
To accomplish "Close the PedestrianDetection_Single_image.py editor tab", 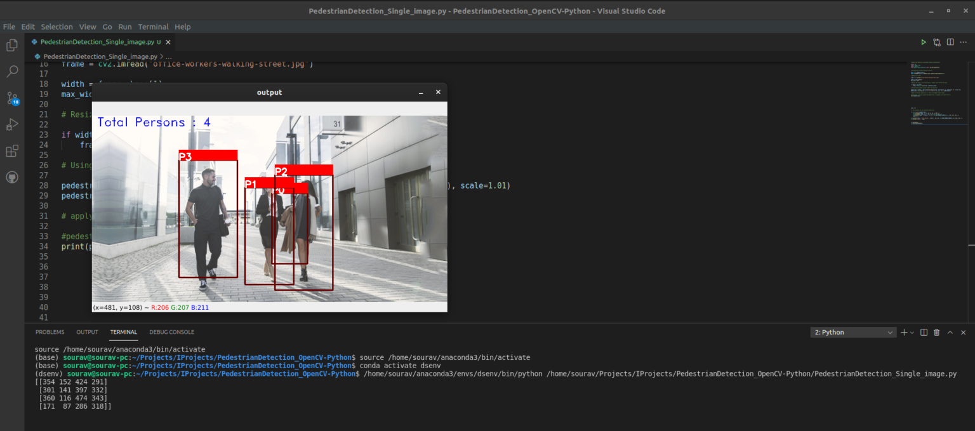I will [x=168, y=42].
